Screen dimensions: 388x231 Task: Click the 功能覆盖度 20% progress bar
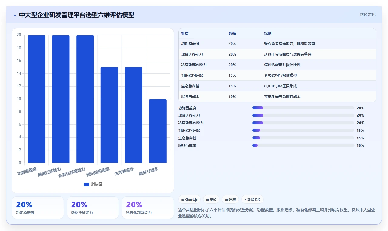(303, 108)
